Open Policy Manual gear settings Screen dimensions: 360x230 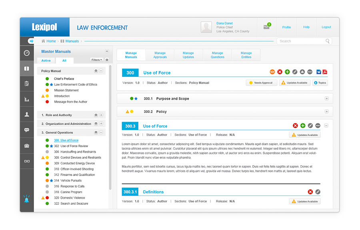96,71
